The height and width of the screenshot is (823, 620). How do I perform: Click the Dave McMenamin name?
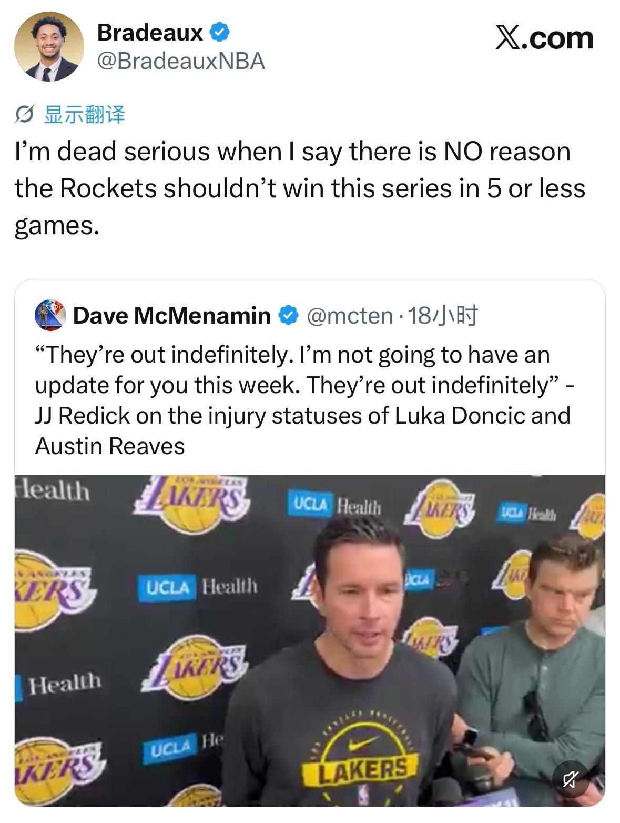[x=172, y=316]
